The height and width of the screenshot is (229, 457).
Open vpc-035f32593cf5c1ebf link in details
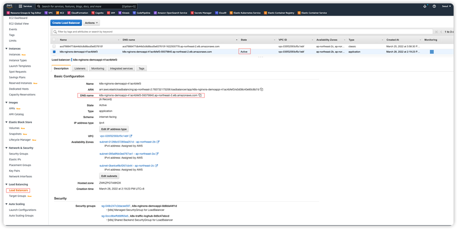(x=114, y=136)
